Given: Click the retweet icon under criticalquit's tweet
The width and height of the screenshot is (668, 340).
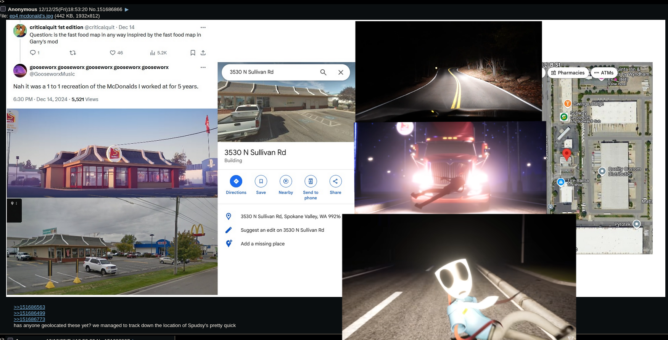Looking at the screenshot, I should [x=73, y=53].
